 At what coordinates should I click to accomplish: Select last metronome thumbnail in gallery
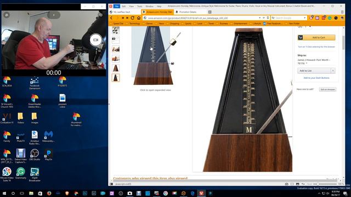(116, 78)
